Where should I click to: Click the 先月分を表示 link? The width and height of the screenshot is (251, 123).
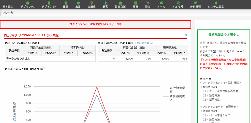point(144,43)
